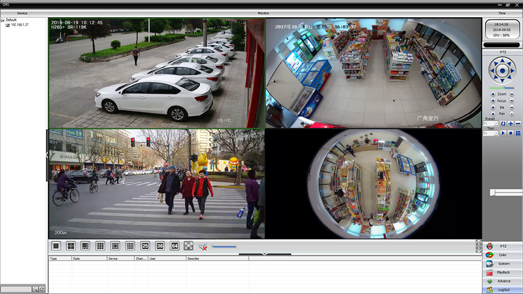
Task: Expand the Default device tree node
Action: click(x=2, y=20)
